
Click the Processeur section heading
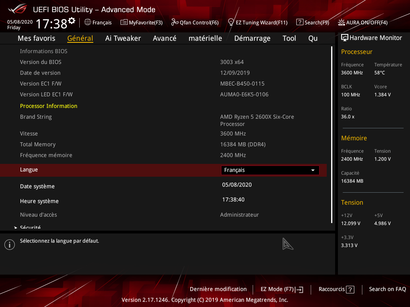pos(357,52)
